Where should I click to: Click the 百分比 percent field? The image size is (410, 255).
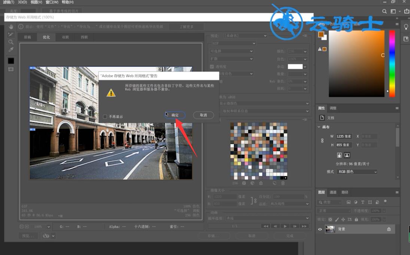pyautogui.click(x=289, y=196)
